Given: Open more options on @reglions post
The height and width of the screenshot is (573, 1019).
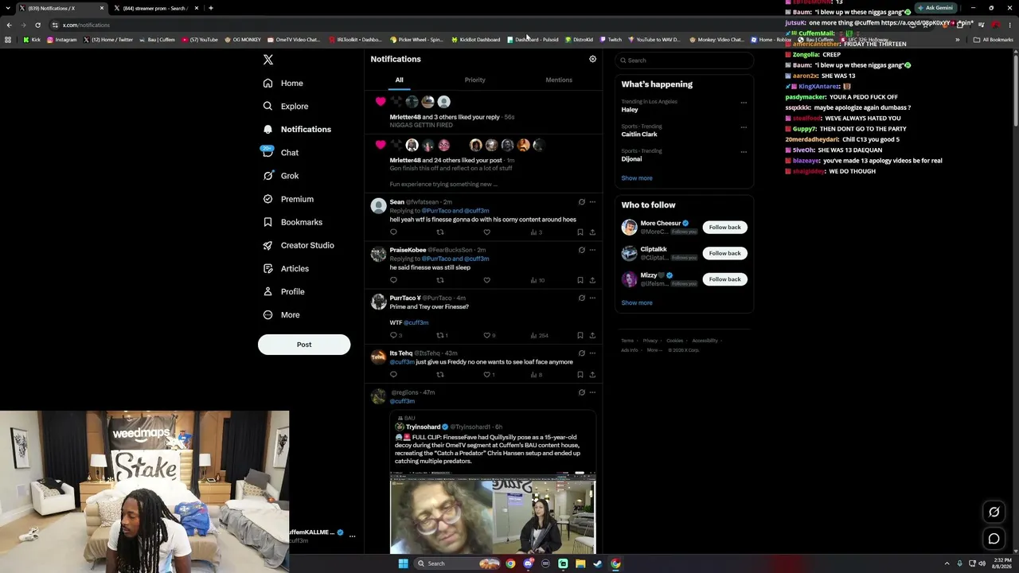Looking at the screenshot, I should [592, 392].
